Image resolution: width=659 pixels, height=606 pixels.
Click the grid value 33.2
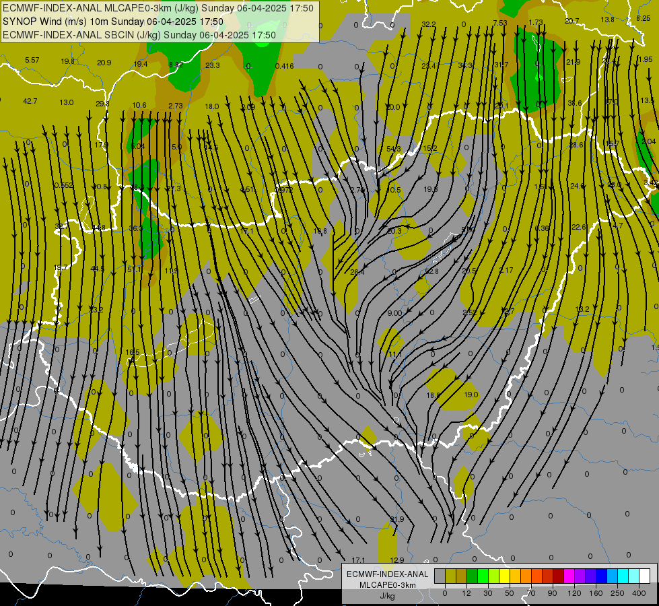pos(96,310)
